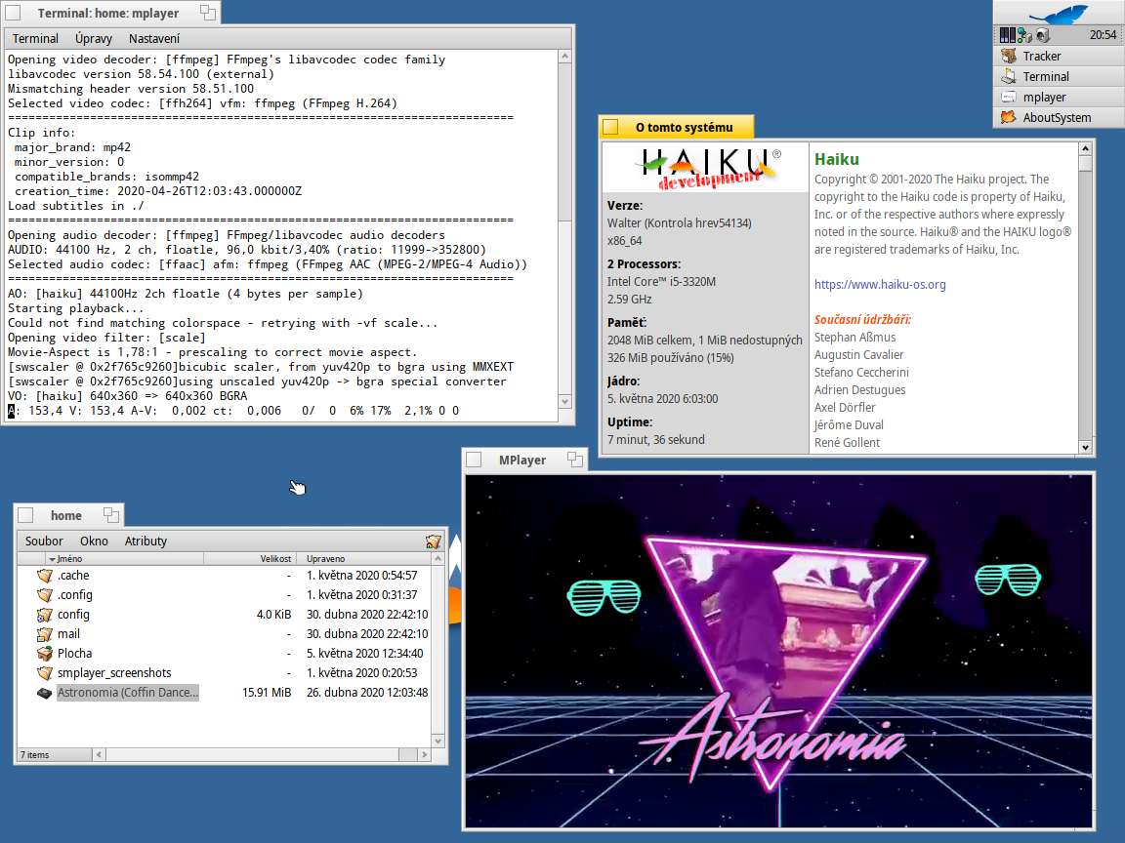Click the '5. května 2020 12:34:40' date of Plocha
1125x843 pixels.
(364, 653)
